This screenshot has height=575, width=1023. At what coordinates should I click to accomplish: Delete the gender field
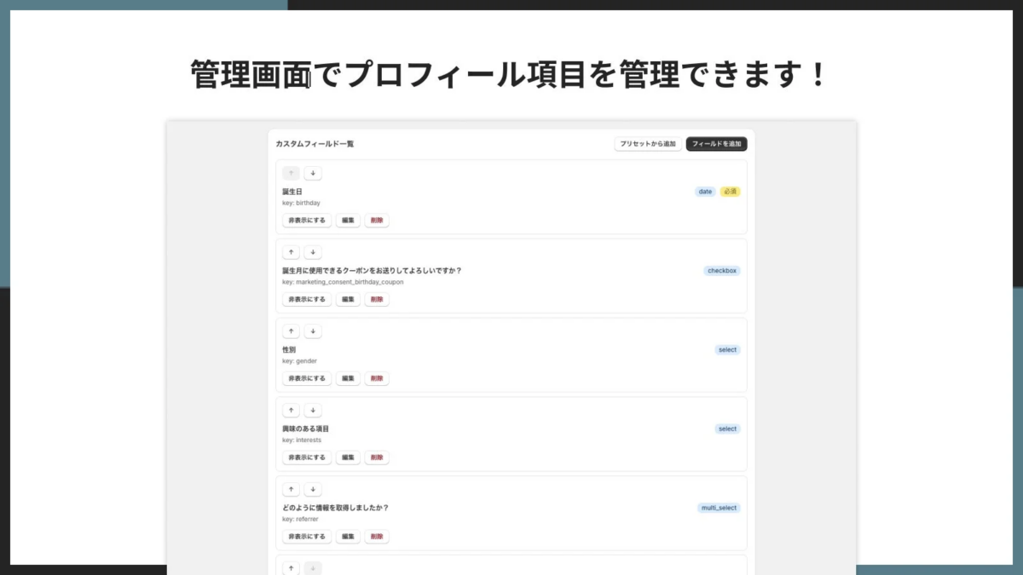click(377, 378)
